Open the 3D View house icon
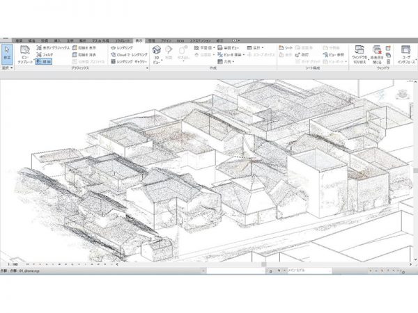Screen dimensions: 418x313 coord(157,51)
